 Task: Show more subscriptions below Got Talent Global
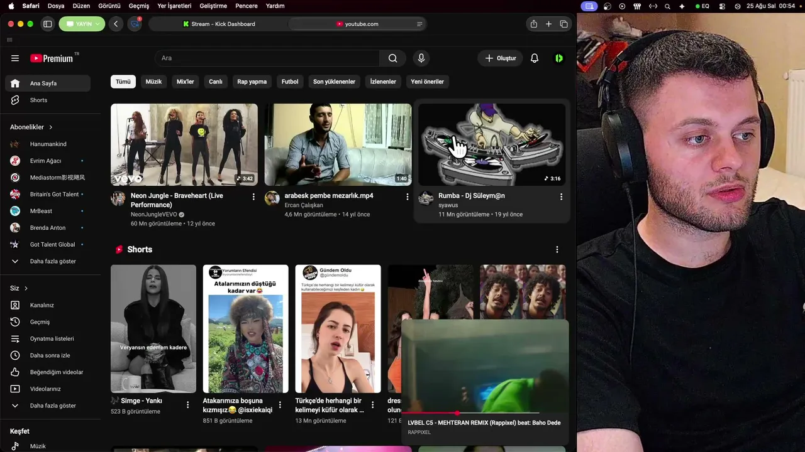(x=48, y=261)
